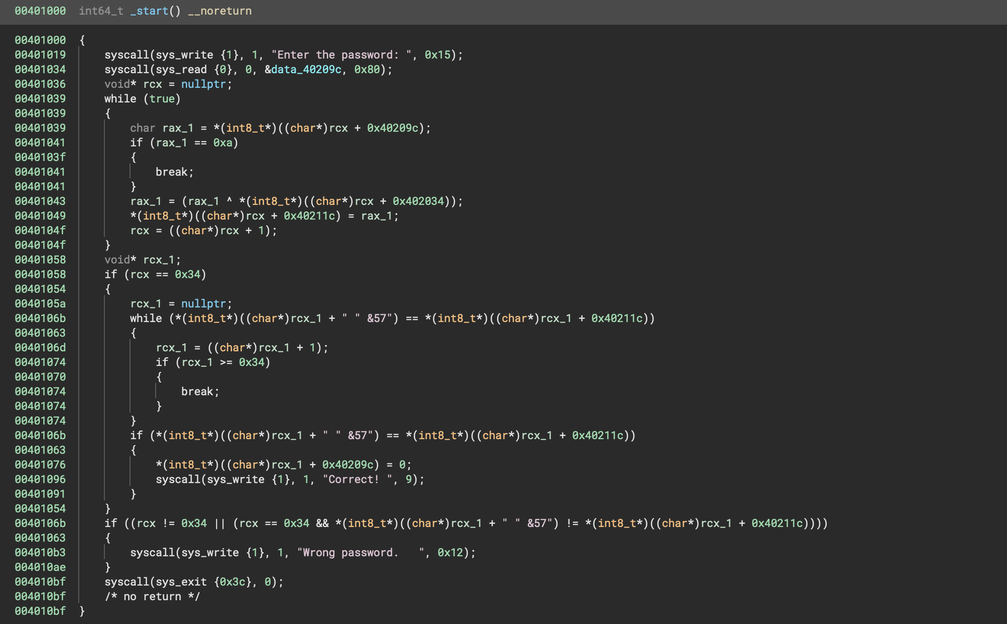Click the __noreturn attribute in header
Screen dimensions: 1007x624
coord(220,11)
